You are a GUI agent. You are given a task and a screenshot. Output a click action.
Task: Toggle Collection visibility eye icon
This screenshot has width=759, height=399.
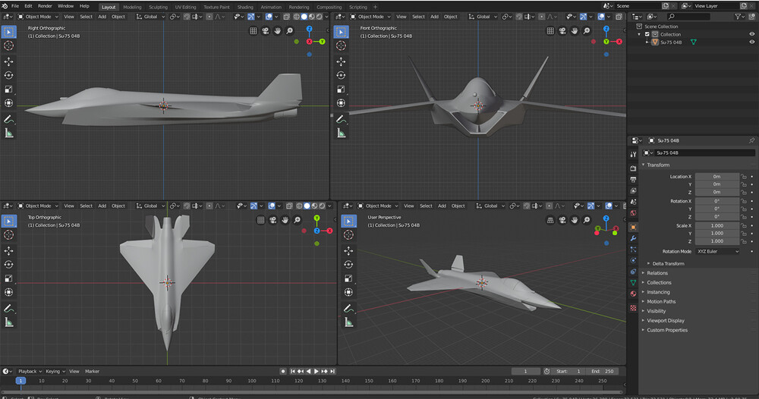coord(751,34)
